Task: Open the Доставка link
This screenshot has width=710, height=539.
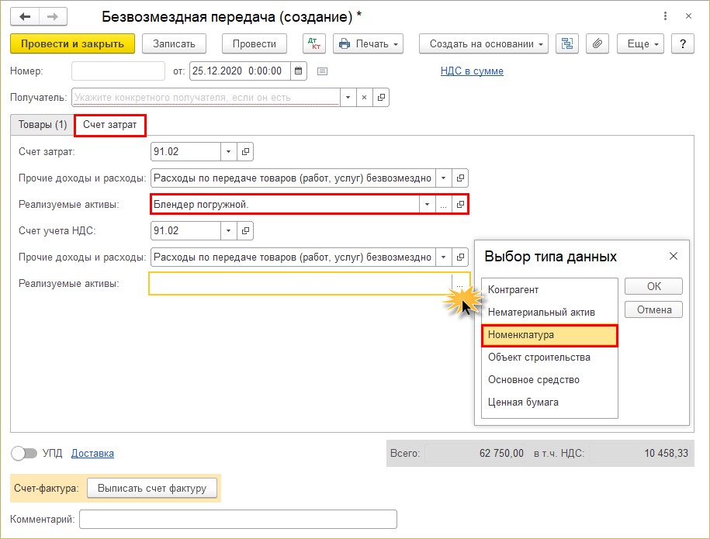Action: pos(92,453)
